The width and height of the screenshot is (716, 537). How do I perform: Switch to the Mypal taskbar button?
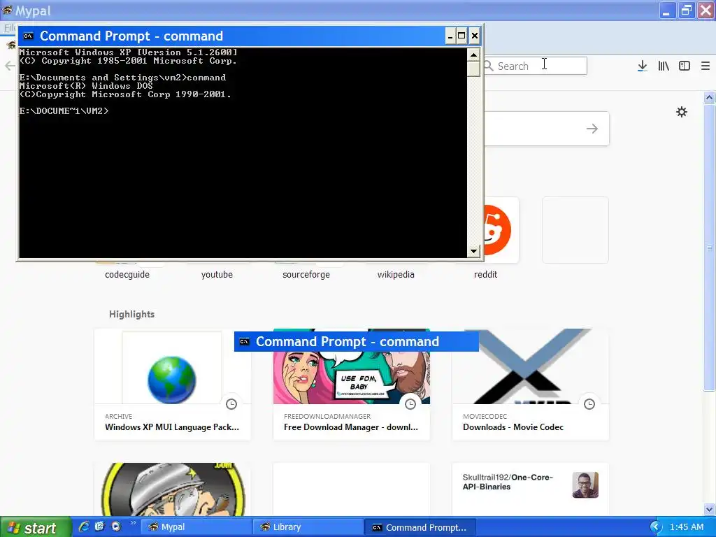pos(196,527)
